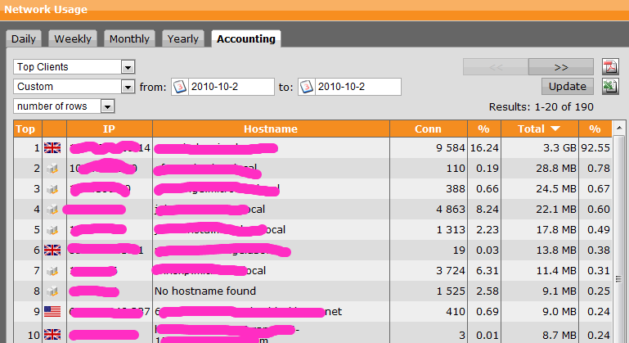The height and width of the screenshot is (343, 629).
Task: Export the report to Excel spreadsheet
Action: 609,87
